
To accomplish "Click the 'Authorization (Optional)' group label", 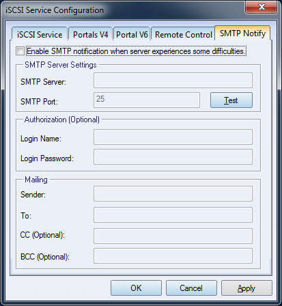I will click(x=62, y=120).
